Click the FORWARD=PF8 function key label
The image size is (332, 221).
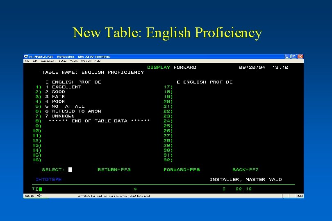tap(182, 169)
